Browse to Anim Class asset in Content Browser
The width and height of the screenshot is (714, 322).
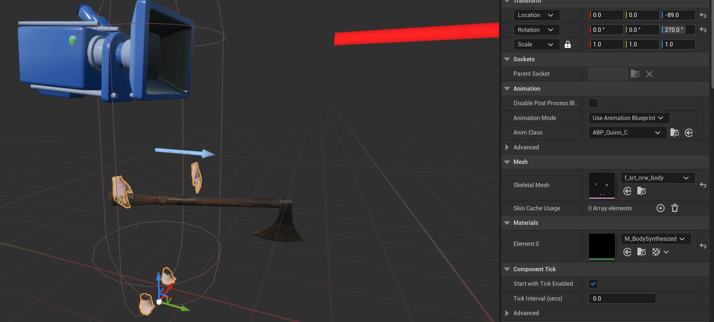point(674,133)
